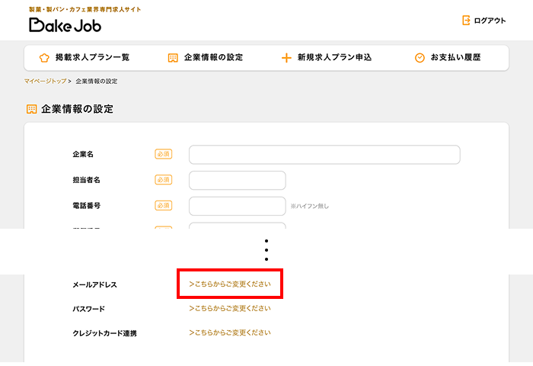The width and height of the screenshot is (533, 366).
Task: Select the 企業情報の設定 navigation tab
Action: pos(213,58)
